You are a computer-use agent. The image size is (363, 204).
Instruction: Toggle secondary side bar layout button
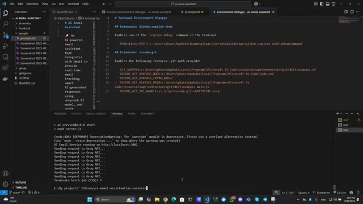point(334,4)
